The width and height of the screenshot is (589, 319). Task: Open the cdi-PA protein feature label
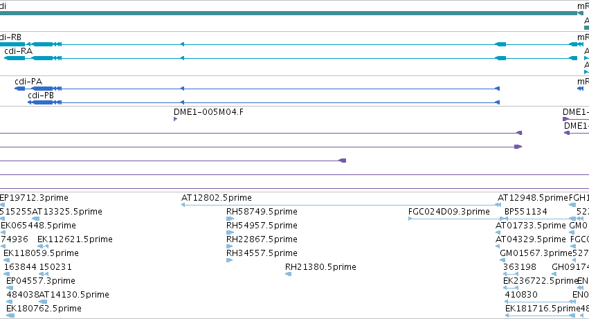click(28, 82)
